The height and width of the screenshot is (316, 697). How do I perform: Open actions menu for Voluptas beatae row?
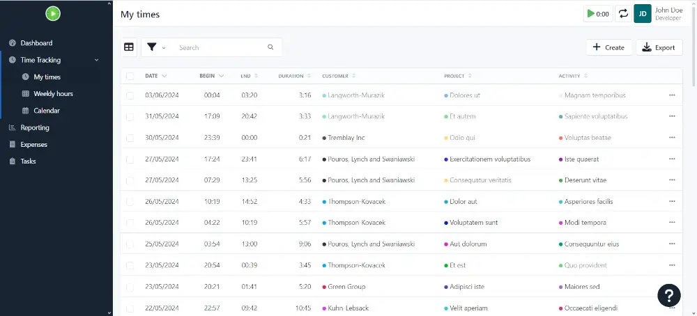click(x=672, y=138)
